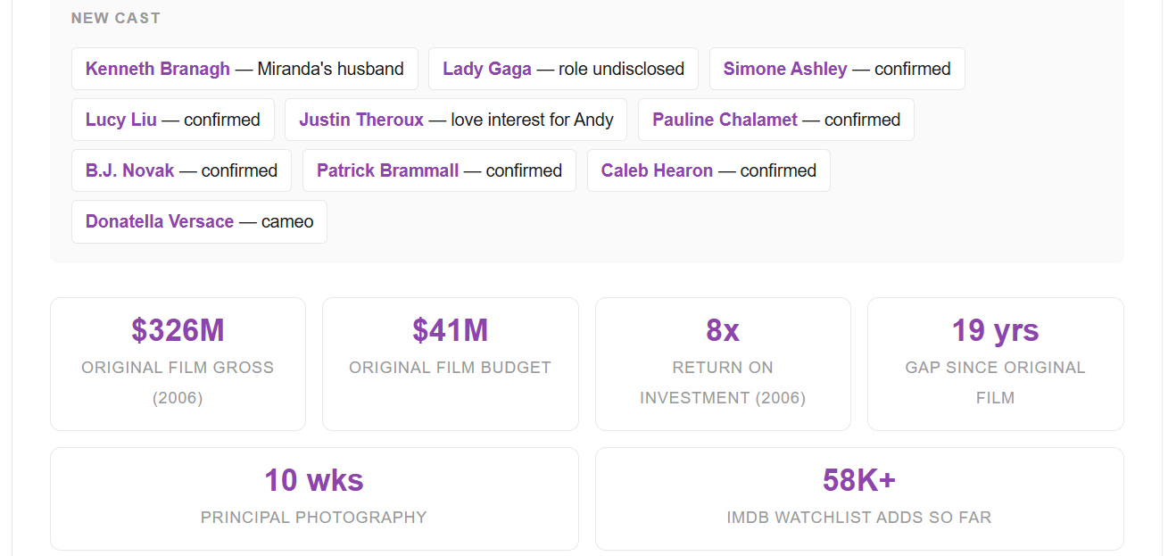Select the 58K+ IMDb watchlist card

[x=858, y=499]
